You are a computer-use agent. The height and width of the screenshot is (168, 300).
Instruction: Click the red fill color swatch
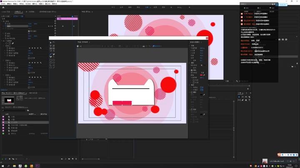tap(201, 75)
